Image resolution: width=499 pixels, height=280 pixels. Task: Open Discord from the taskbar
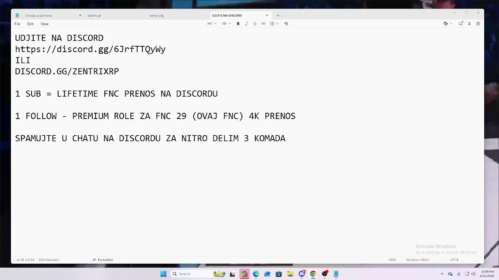(x=302, y=274)
